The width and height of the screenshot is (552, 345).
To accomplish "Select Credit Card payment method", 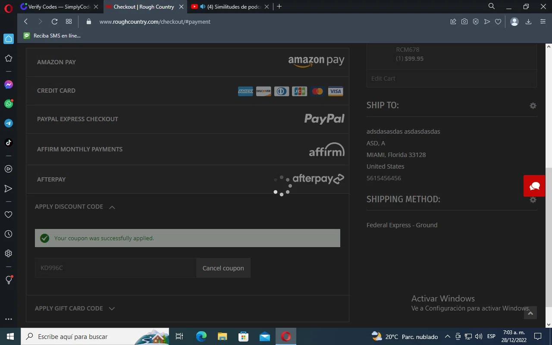I will click(188, 91).
